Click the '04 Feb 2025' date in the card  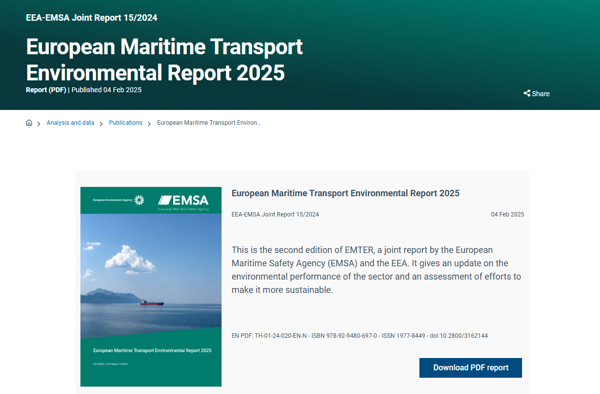(507, 215)
